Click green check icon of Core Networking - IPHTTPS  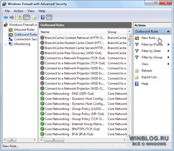pyautogui.click(x=42, y=129)
